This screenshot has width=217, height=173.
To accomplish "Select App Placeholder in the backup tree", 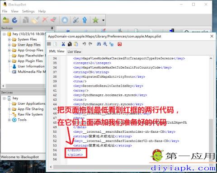I will [x=32, y=56].
